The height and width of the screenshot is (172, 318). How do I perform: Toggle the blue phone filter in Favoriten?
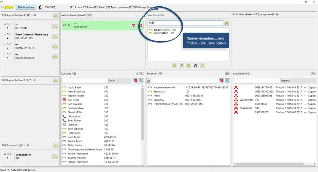(x=227, y=81)
